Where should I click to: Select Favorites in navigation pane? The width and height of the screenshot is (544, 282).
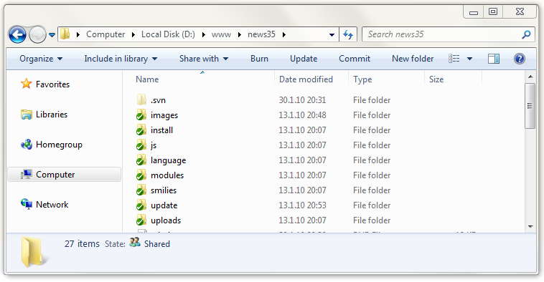pyautogui.click(x=52, y=84)
